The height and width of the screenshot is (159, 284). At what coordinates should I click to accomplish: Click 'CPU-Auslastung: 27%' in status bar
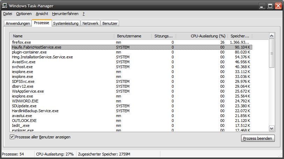[x=55, y=154]
